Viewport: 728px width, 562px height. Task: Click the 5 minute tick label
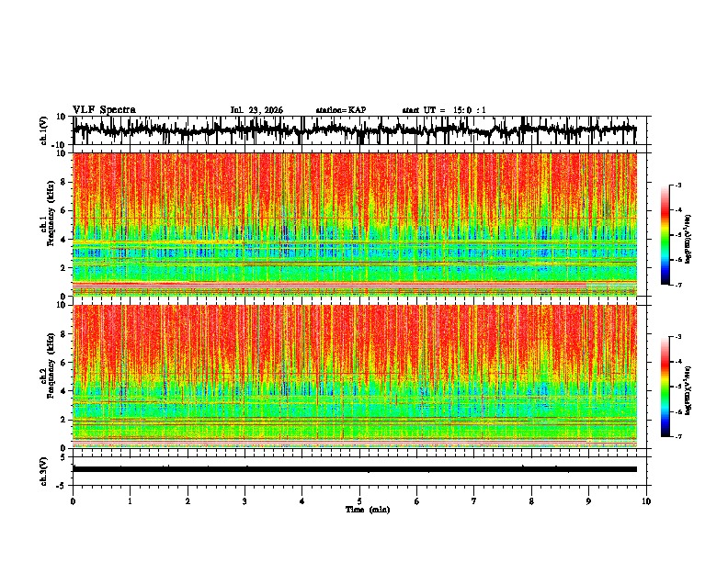[359, 501]
